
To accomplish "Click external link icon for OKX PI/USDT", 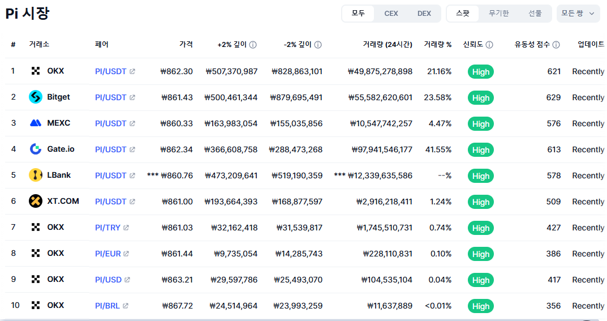I will pyautogui.click(x=132, y=71).
